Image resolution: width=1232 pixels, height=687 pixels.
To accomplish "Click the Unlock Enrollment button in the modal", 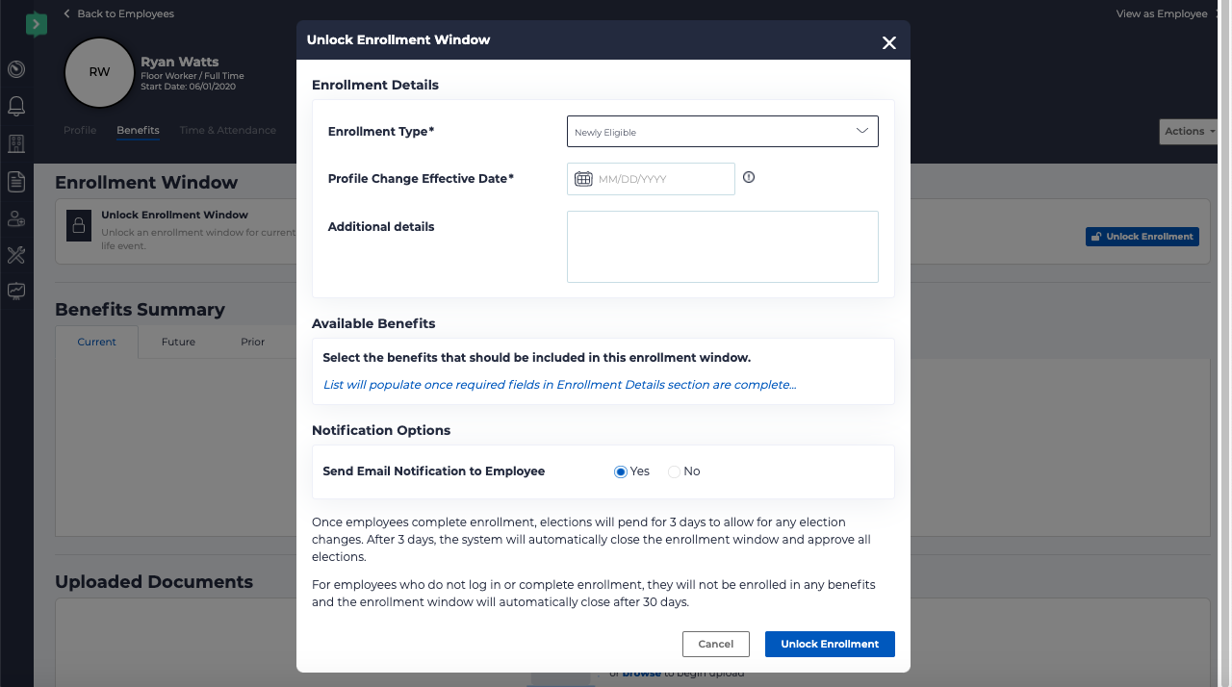I will click(829, 644).
